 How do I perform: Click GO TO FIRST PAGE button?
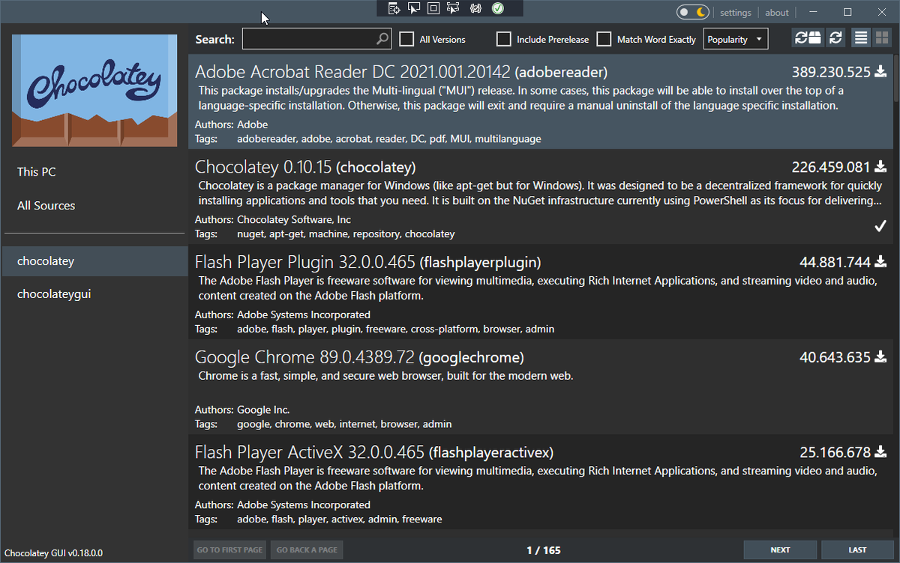tap(229, 549)
